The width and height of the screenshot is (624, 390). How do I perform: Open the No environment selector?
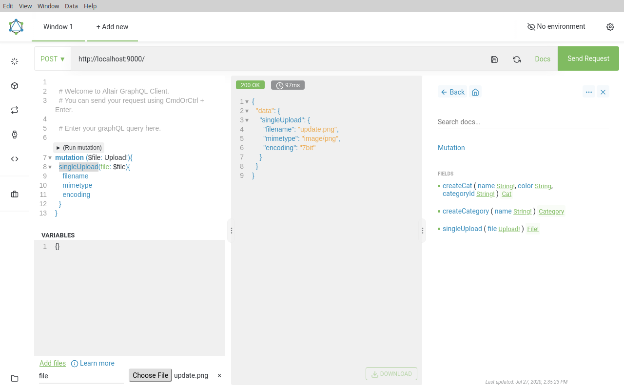tap(556, 26)
